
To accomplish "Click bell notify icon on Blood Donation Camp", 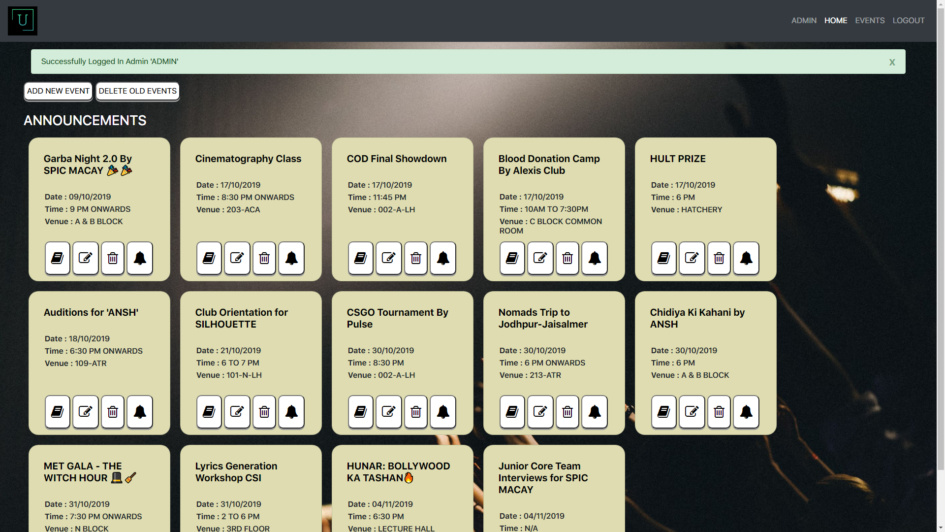I will pos(595,258).
